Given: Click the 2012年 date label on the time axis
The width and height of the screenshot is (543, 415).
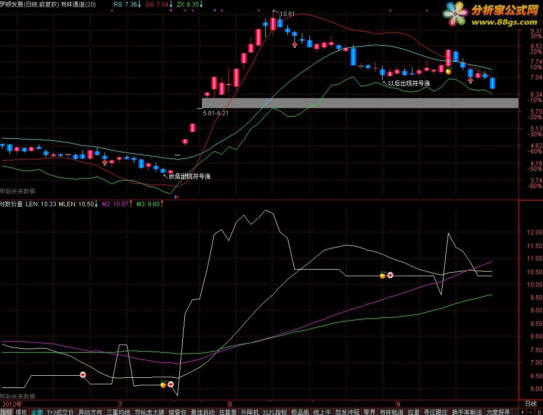Looking at the screenshot, I should 12,404.
